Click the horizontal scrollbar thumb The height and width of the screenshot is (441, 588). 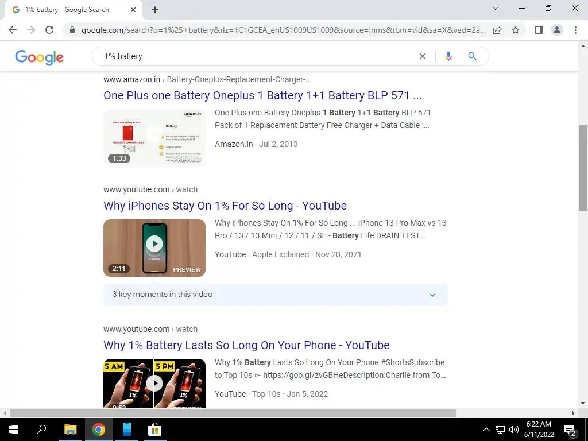coord(233,413)
